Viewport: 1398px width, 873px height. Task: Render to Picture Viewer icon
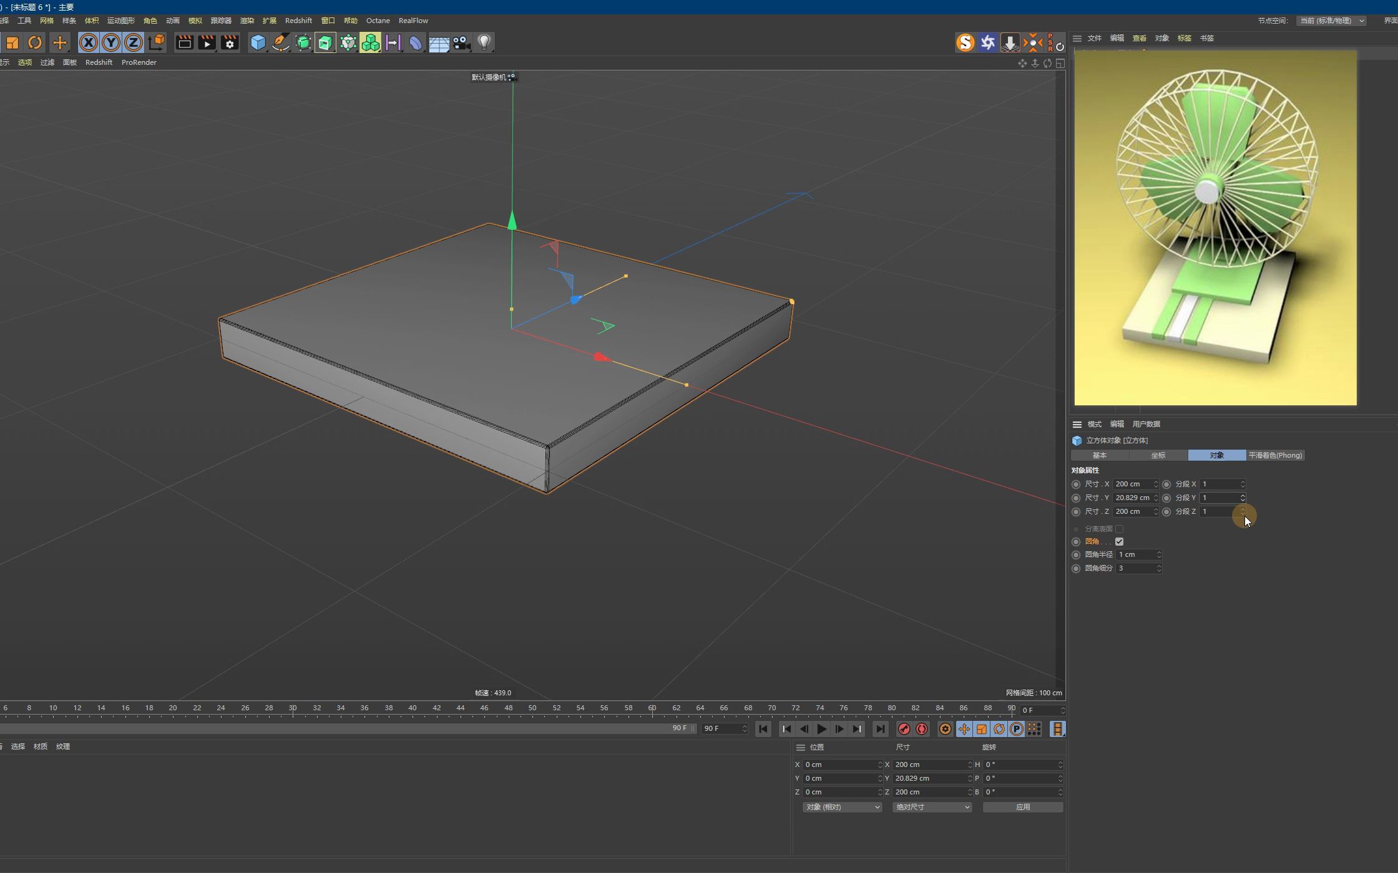click(x=207, y=42)
